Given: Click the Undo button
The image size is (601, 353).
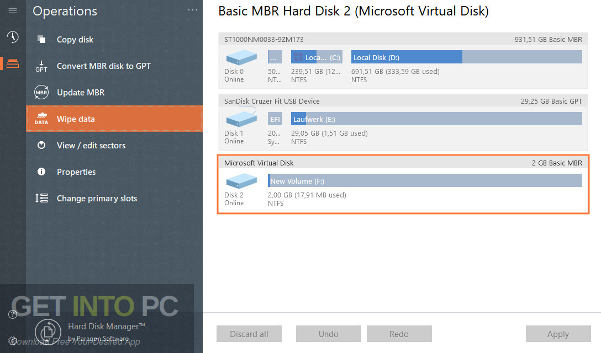Looking at the screenshot, I should [329, 334].
